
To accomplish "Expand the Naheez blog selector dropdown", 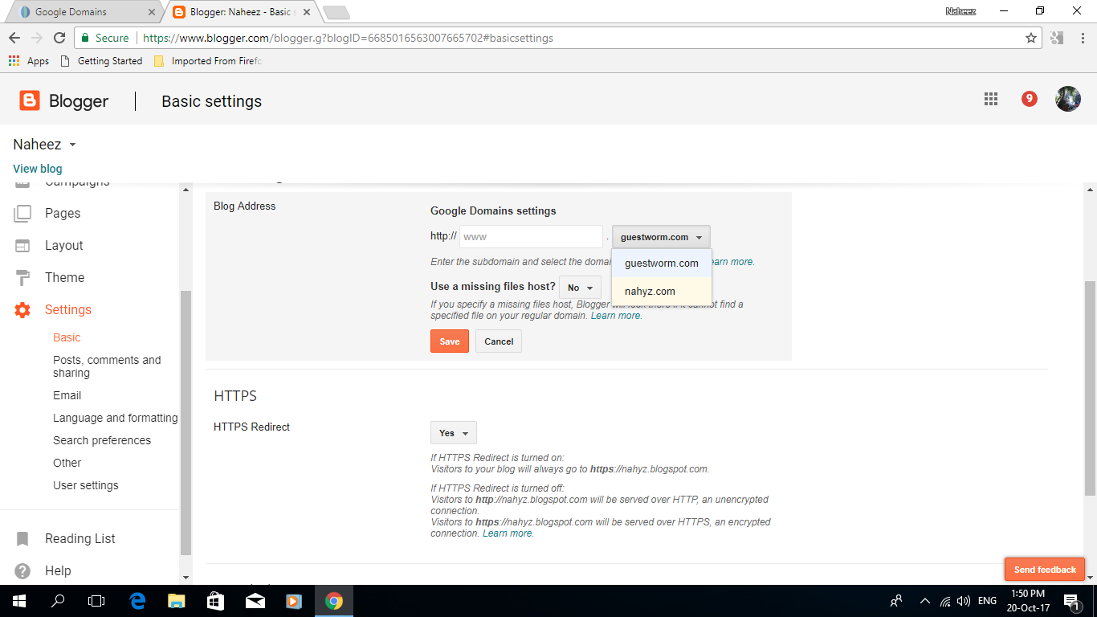I will 72,145.
